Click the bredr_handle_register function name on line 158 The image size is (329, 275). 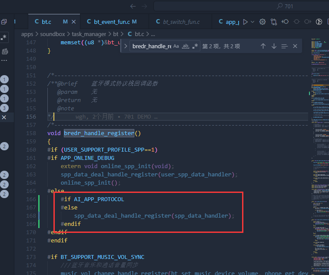point(99,133)
